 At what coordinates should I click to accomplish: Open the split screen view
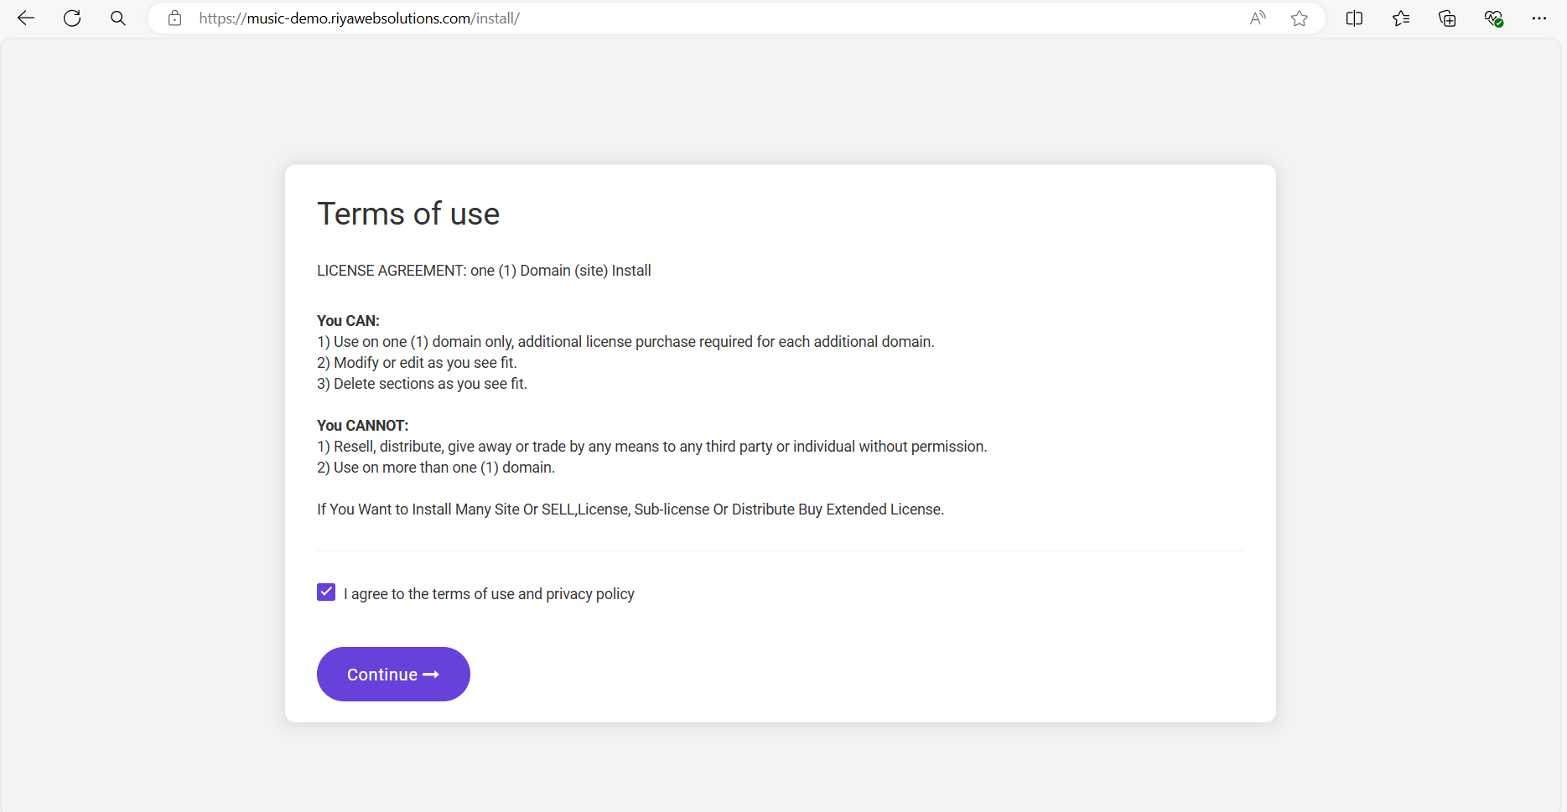(x=1354, y=18)
